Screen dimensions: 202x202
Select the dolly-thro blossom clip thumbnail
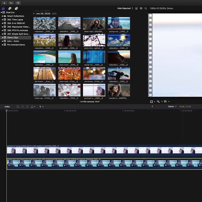pyautogui.click(x=94, y=40)
